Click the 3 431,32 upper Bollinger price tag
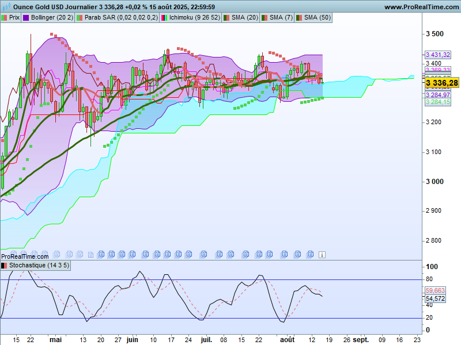Image resolution: width=461 pixels, height=345 pixels. point(437,54)
